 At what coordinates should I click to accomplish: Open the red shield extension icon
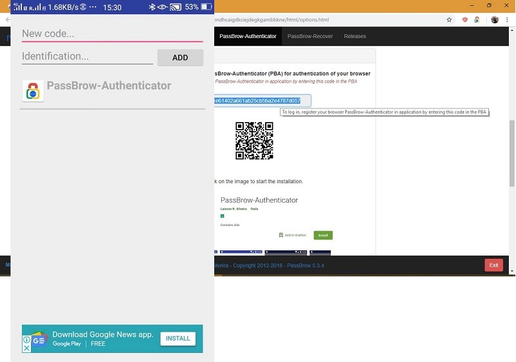[x=465, y=20]
